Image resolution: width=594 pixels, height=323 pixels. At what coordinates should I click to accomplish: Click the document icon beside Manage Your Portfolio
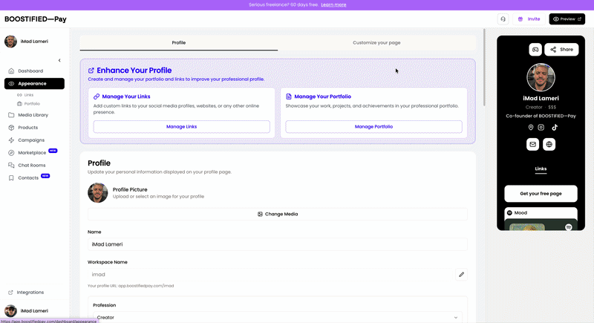click(289, 97)
